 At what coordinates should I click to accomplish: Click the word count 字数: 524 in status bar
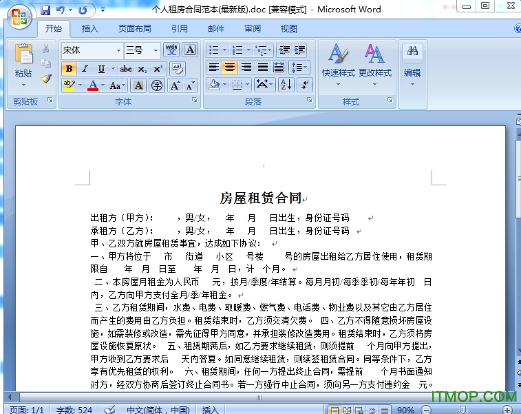74,409
